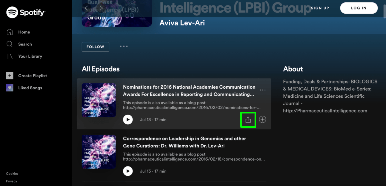Open Cookies link in sidebar
Image resolution: width=386 pixels, height=186 pixels.
[12, 174]
